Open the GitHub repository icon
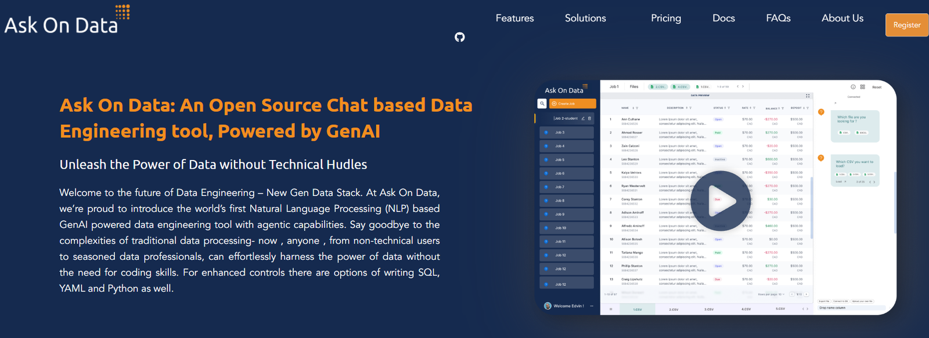 (x=459, y=37)
